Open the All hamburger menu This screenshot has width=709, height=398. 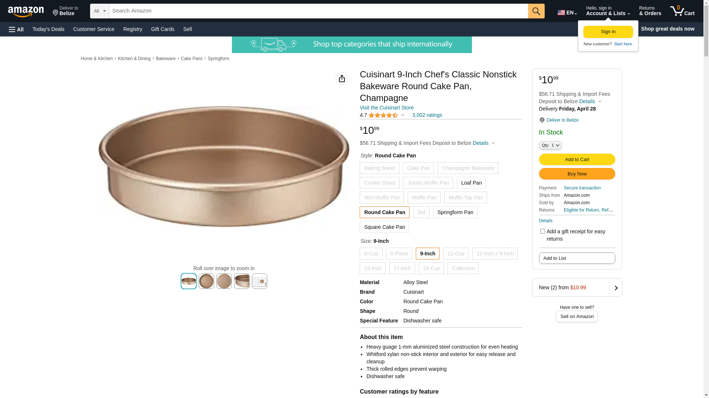click(x=16, y=29)
